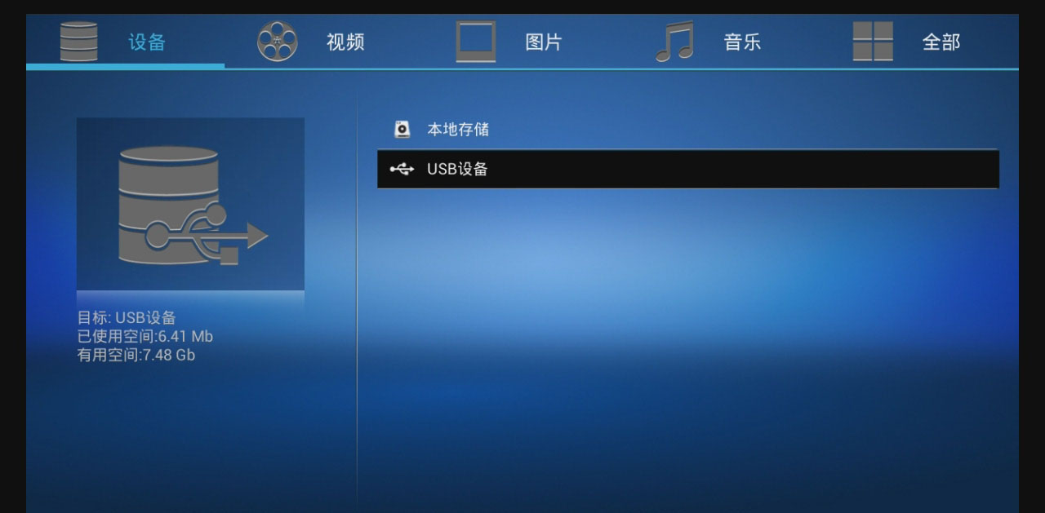The width and height of the screenshot is (1045, 513).
Task: Click the 目标: USB设备 label
Action: click(127, 318)
